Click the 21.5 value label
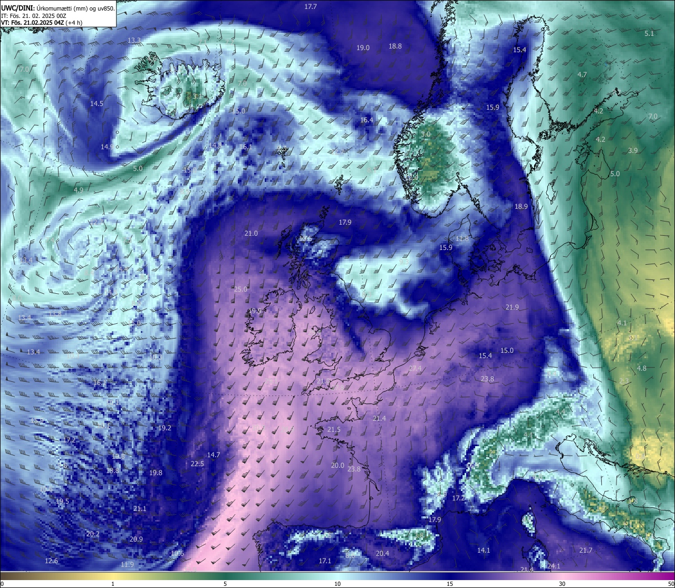 (x=334, y=430)
